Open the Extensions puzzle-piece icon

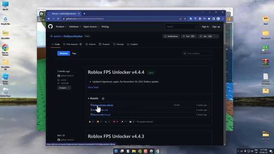[209, 19]
